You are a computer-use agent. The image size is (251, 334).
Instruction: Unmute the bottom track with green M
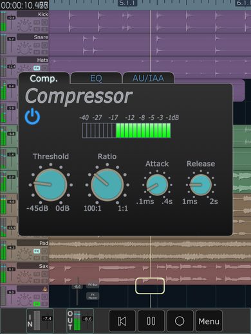pyautogui.click(x=37, y=304)
